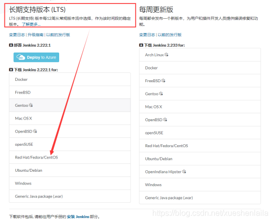This screenshot has height=222, width=273.
Task: Click the gear icon beside weekly Gentoo
Action: coord(161,94)
